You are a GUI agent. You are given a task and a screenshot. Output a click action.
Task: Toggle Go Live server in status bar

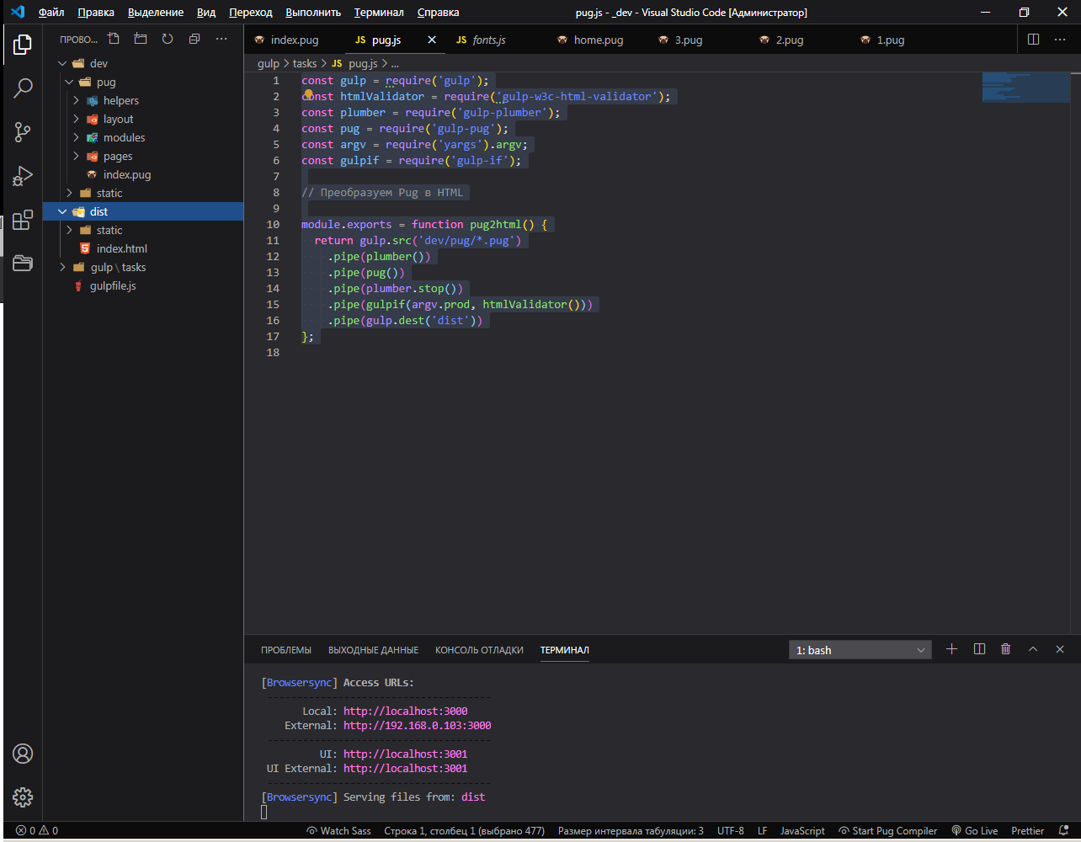pos(974,831)
